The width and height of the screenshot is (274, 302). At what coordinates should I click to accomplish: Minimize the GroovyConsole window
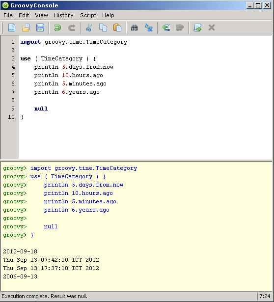click(250, 5)
